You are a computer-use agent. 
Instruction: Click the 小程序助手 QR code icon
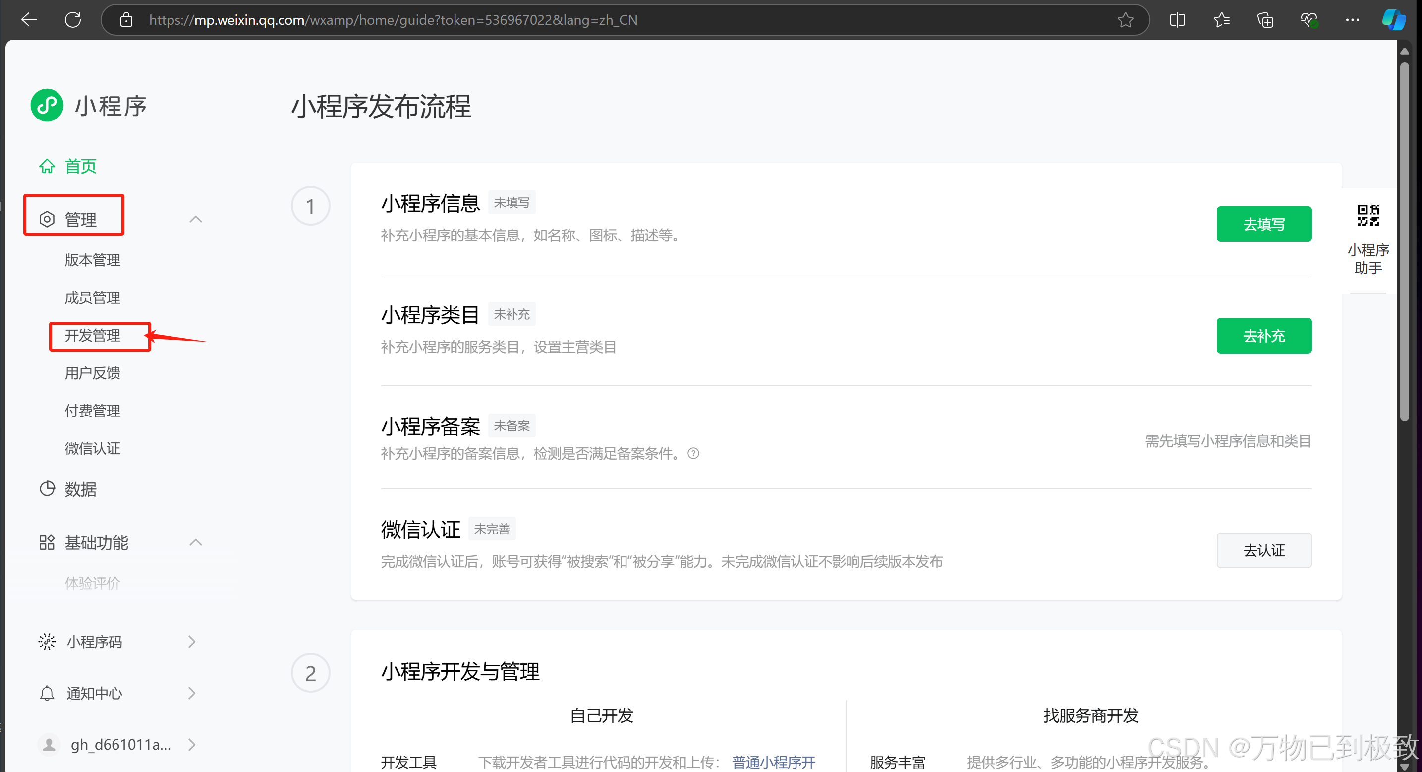(1368, 215)
